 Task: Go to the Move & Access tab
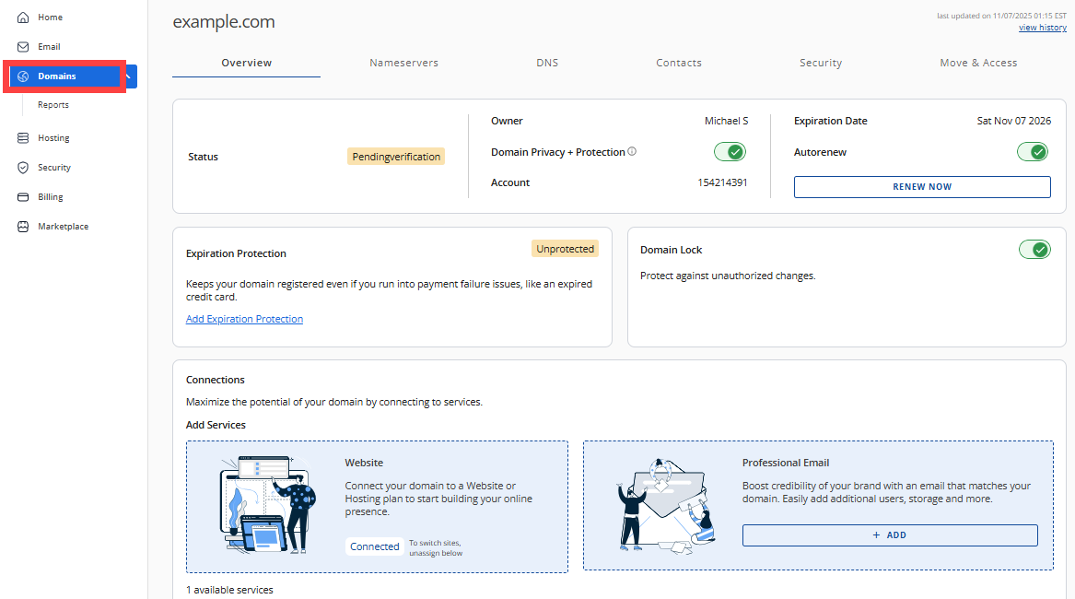[978, 63]
